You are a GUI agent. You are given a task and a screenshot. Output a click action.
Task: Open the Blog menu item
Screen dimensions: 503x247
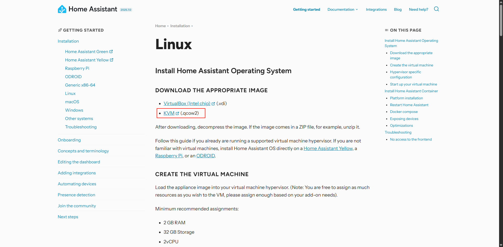[x=397, y=9]
